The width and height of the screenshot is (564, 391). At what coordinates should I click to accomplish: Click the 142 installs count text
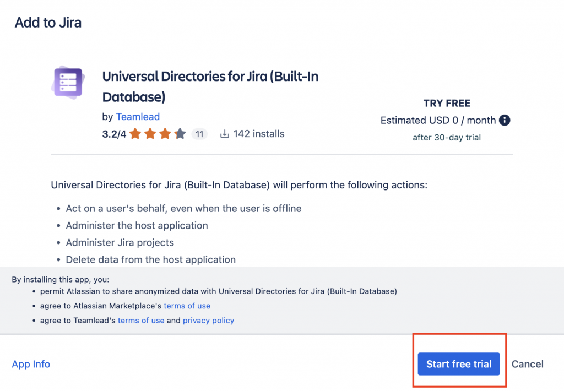tap(258, 134)
